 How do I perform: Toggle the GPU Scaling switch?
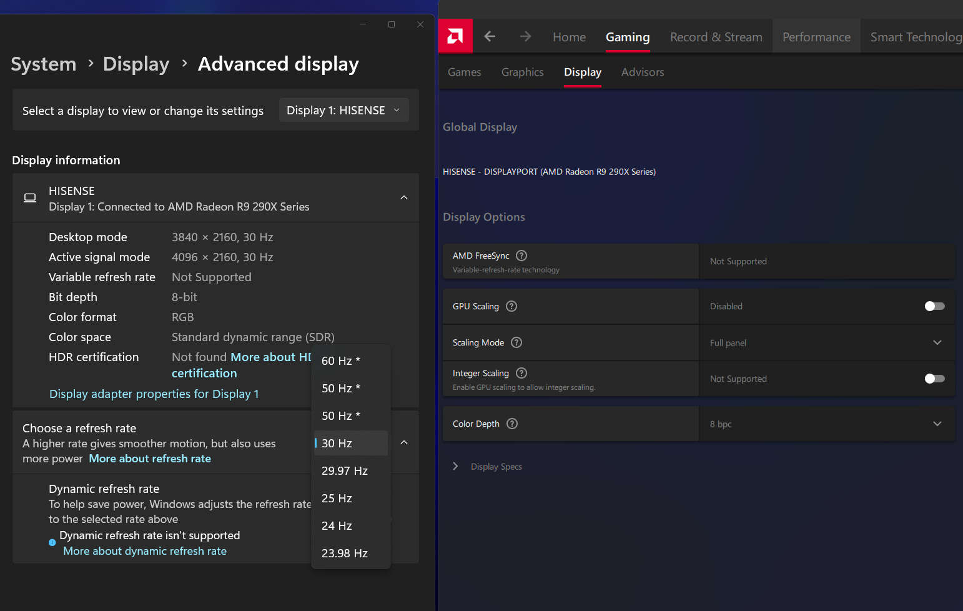tap(934, 306)
